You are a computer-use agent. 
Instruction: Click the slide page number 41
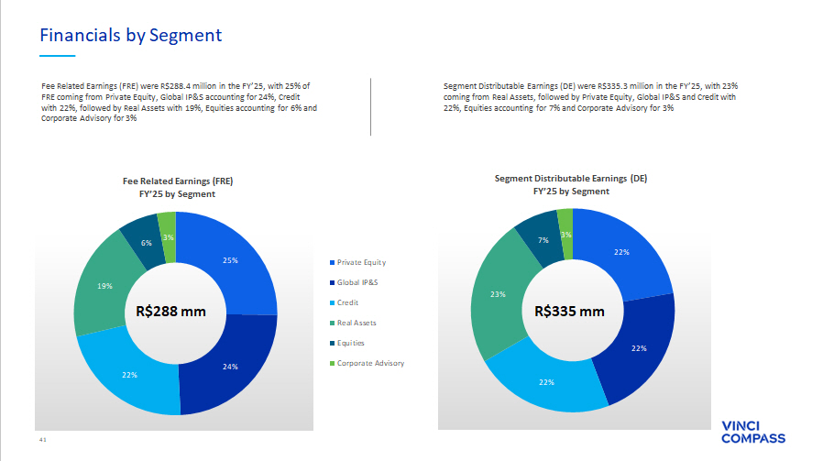click(42, 440)
